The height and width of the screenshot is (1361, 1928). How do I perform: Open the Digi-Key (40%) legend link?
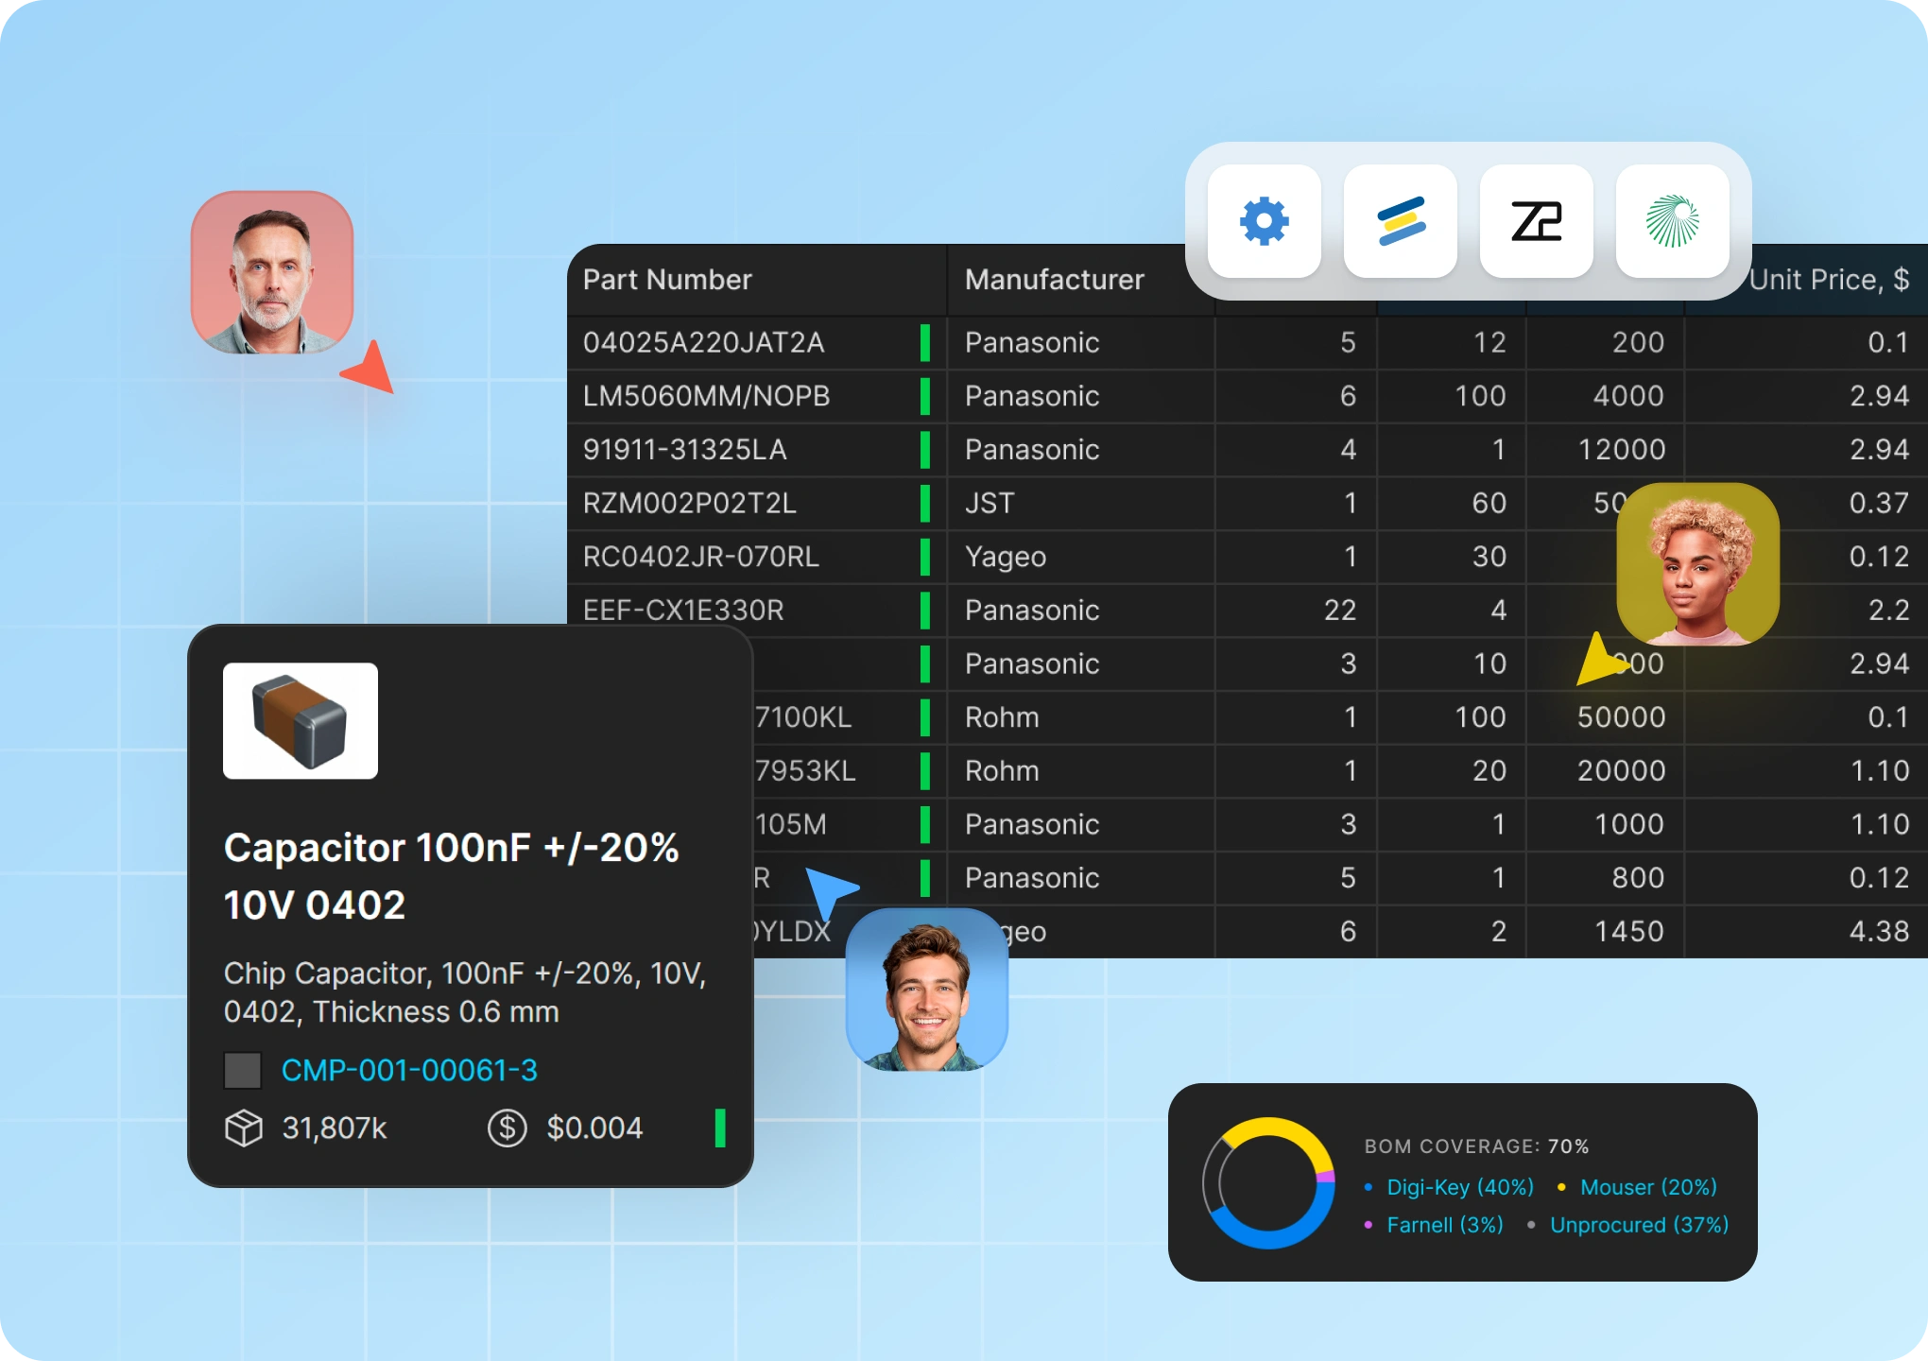coord(1459,1187)
